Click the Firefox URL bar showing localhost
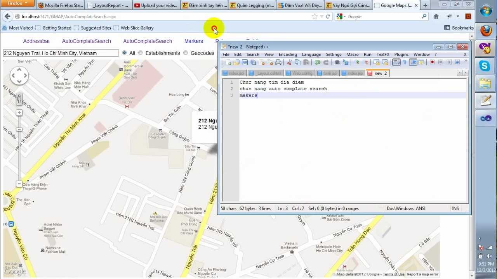This screenshot has width=497, height=279. pos(163,17)
